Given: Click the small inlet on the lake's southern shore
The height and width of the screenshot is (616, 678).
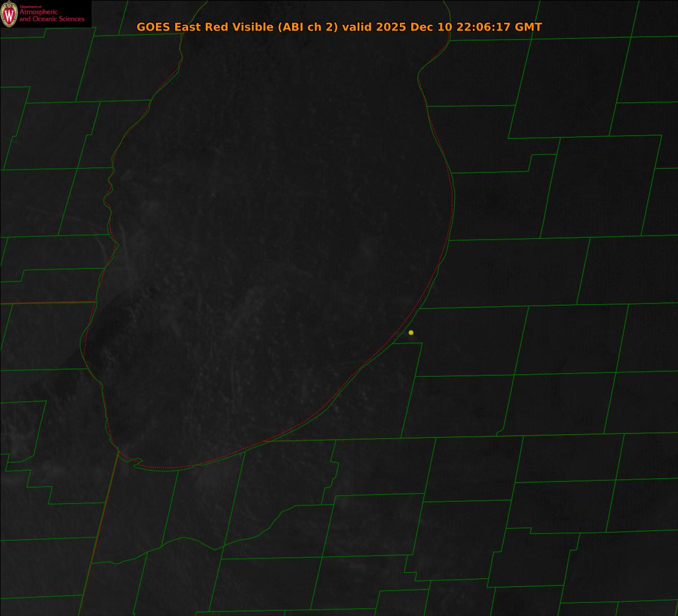Looking at the screenshot, I should pyautogui.click(x=136, y=462).
